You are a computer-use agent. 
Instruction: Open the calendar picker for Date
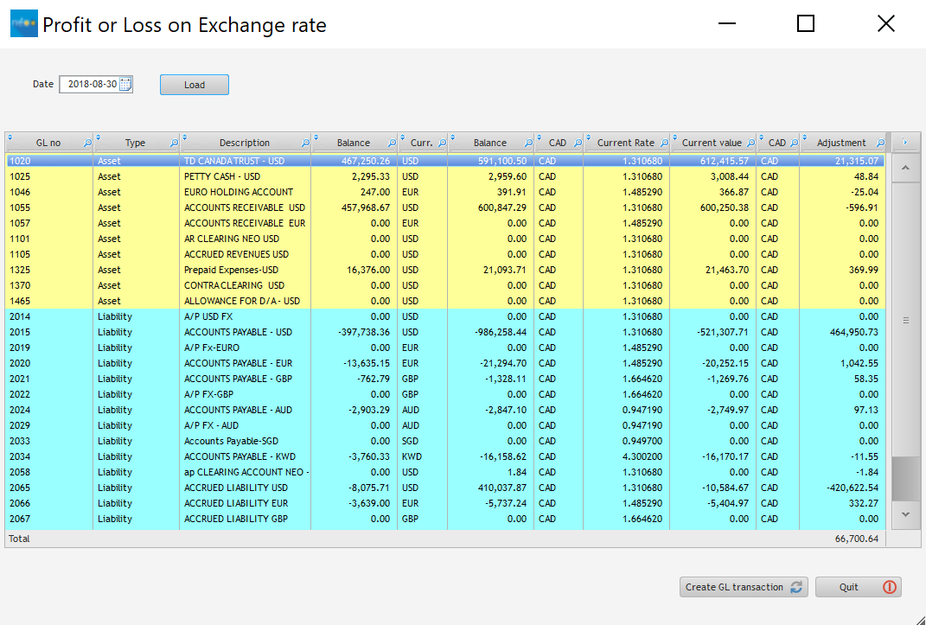(125, 85)
